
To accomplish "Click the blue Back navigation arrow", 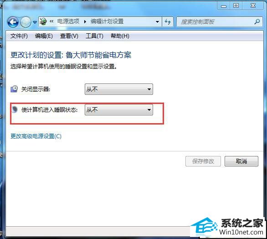I will point(13,22).
